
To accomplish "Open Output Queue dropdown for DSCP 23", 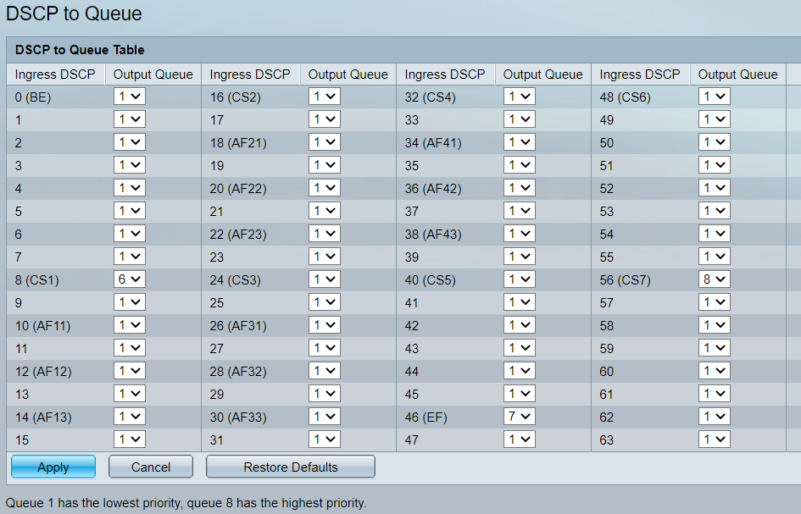I will (x=325, y=257).
